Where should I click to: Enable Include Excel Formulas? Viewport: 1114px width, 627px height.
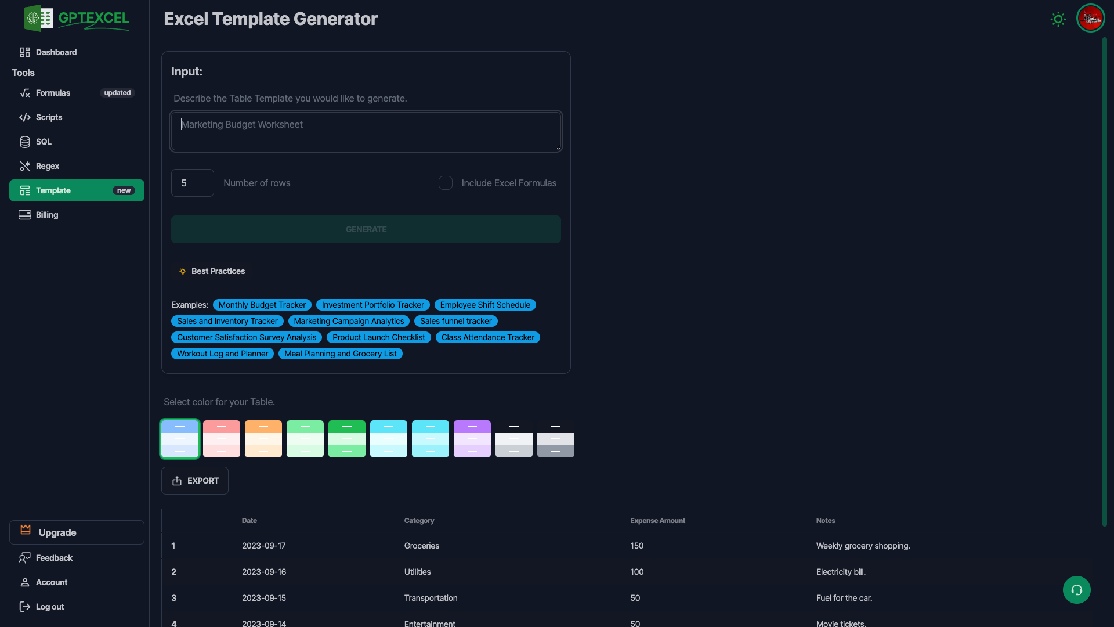[446, 183]
